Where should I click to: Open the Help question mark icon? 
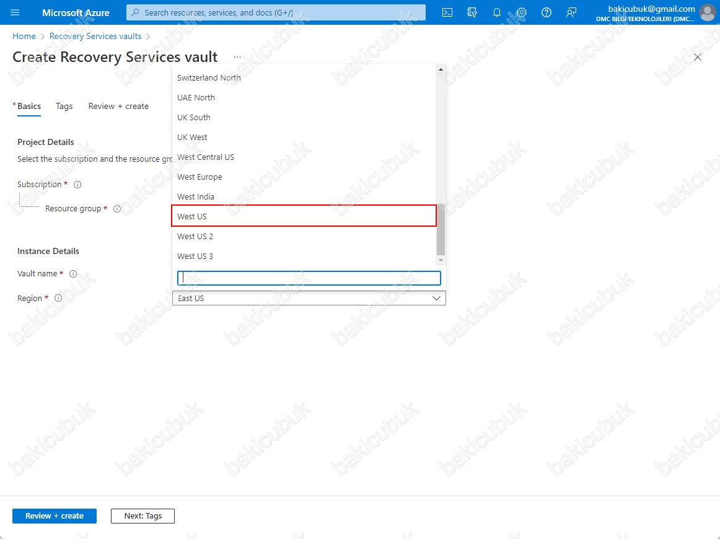(x=547, y=12)
